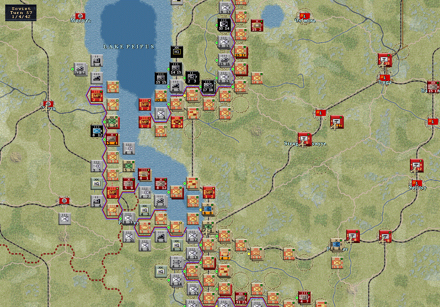Select the air base counter marked 17
The width and height of the screenshot is (440, 307).
(x=337, y=122)
